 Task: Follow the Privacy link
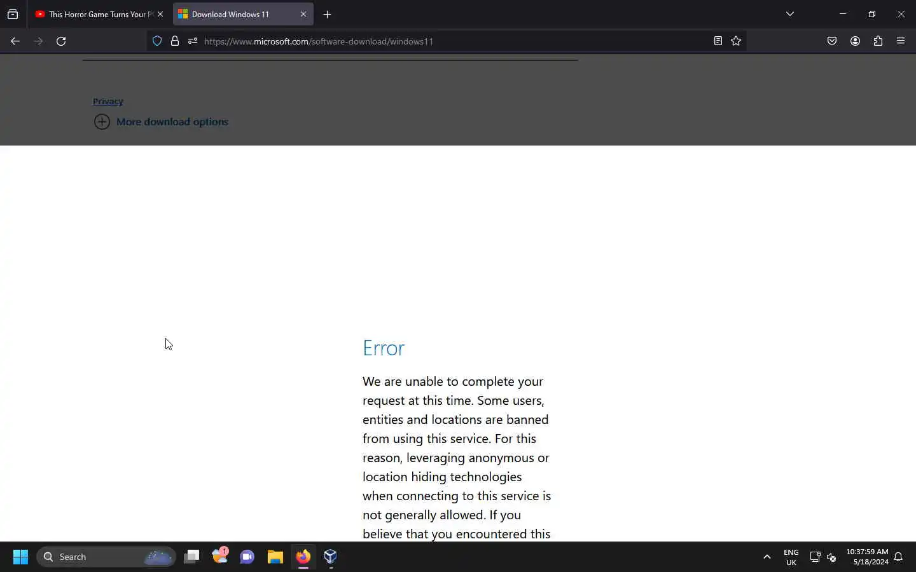[108, 101]
